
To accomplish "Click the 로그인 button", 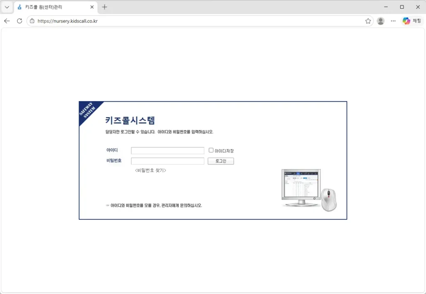I will (x=220, y=161).
